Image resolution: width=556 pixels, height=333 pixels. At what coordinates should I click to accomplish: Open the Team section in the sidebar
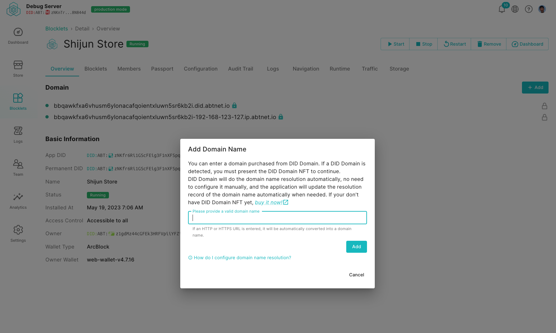(x=18, y=168)
